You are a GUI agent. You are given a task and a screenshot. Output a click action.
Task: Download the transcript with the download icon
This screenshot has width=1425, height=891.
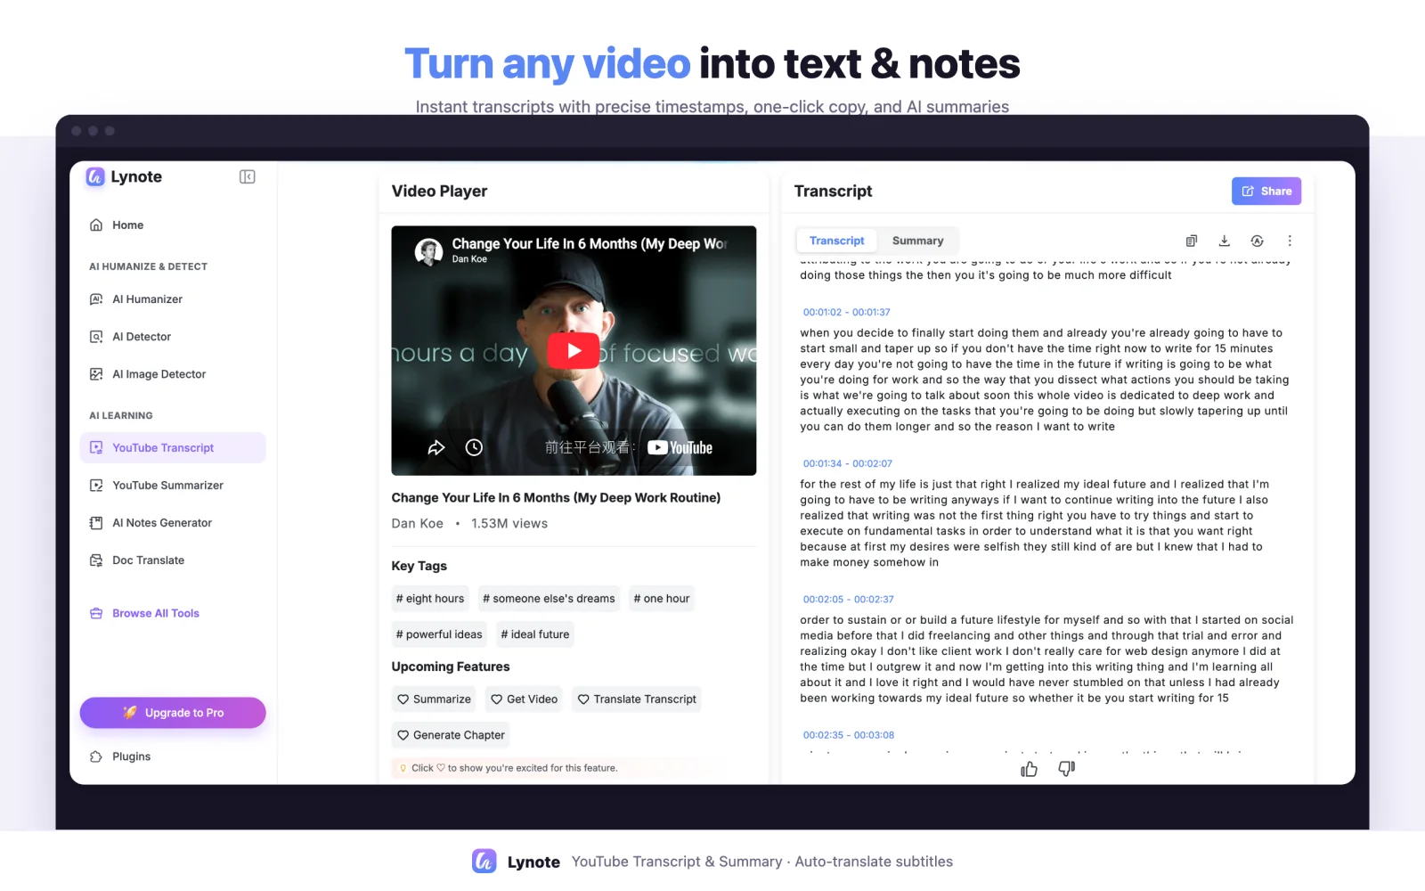click(x=1225, y=241)
